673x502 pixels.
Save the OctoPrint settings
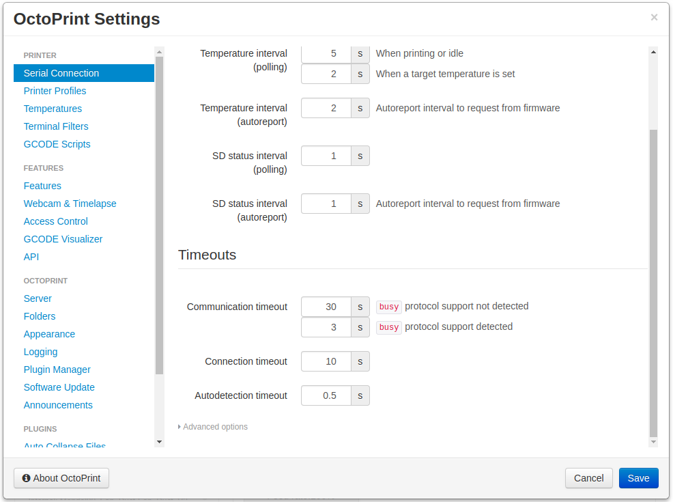coord(638,478)
